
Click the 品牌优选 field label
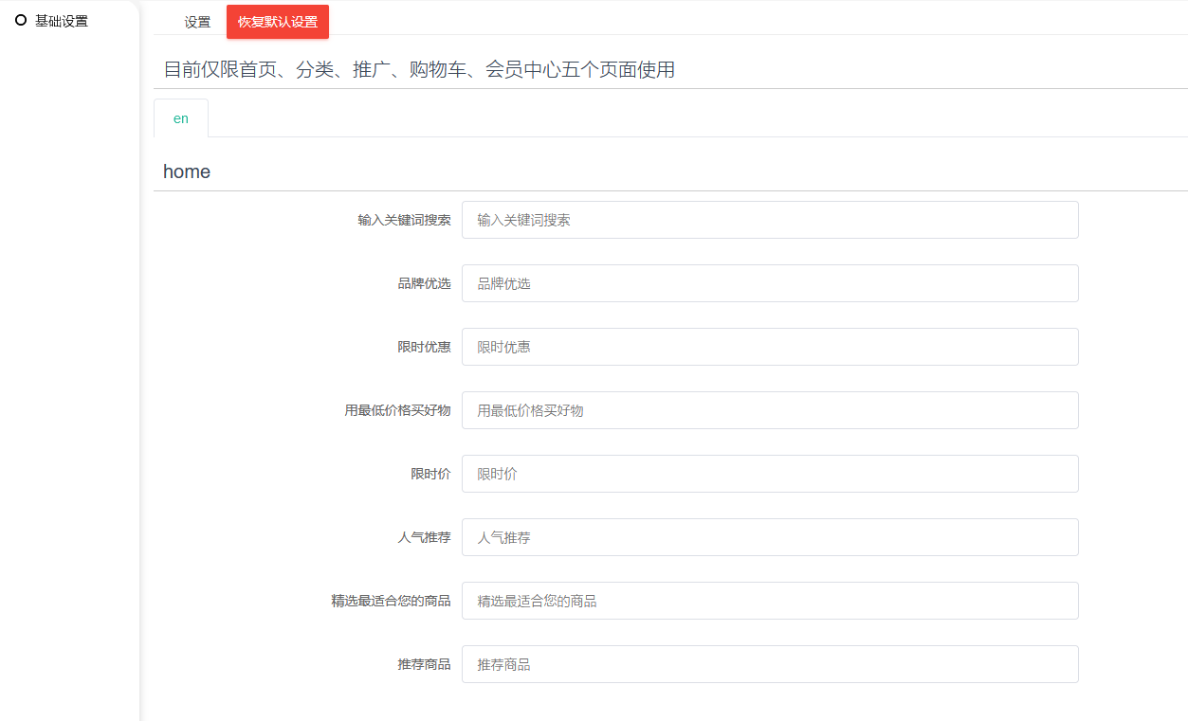[x=424, y=283]
